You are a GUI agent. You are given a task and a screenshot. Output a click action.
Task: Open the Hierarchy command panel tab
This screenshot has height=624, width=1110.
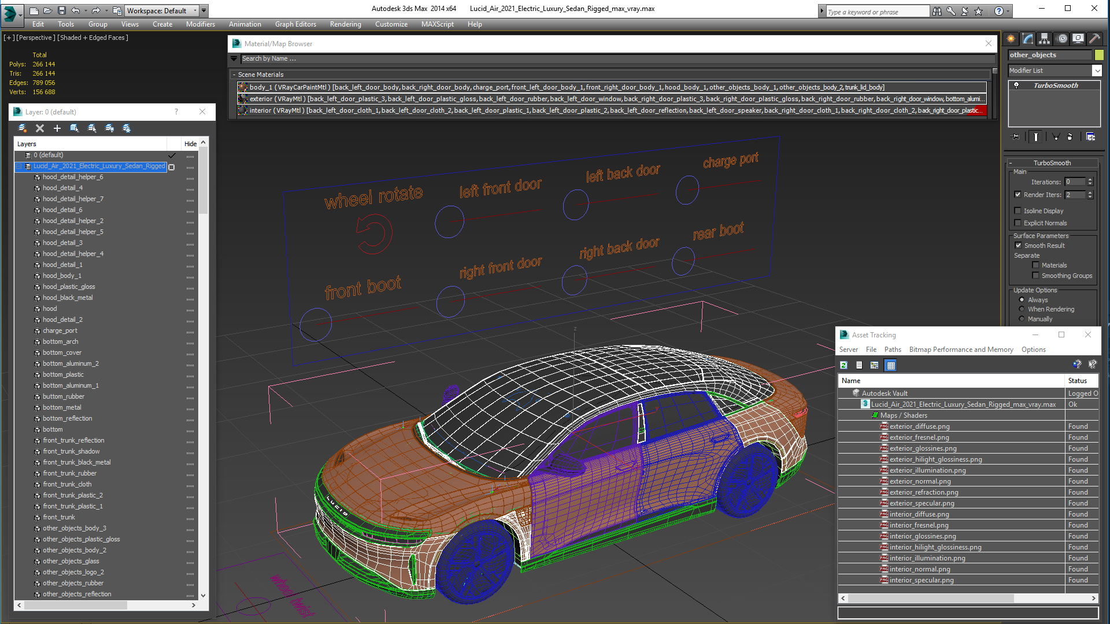1045,39
